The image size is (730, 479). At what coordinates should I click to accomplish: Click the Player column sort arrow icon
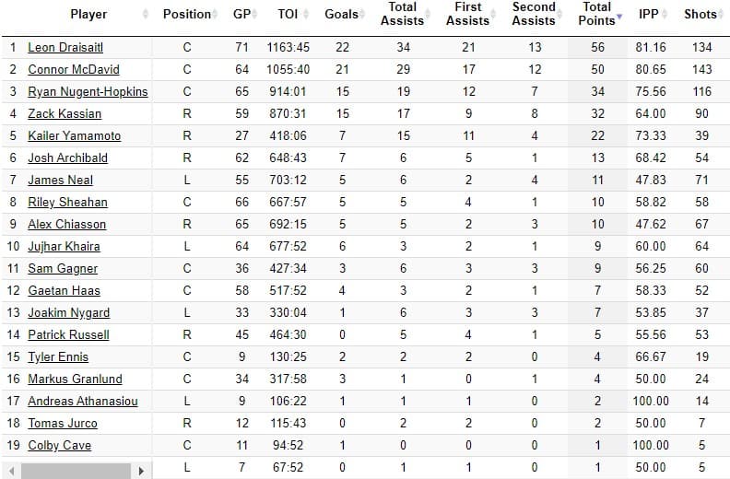(146, 15)
